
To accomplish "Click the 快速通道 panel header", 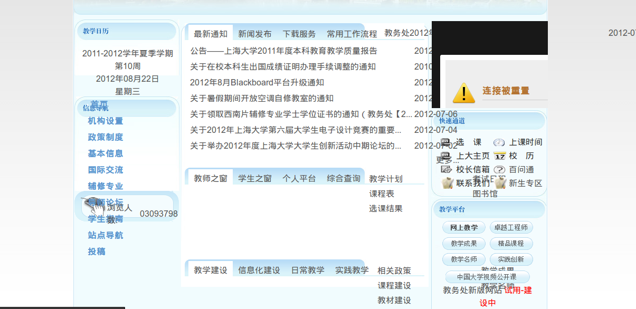I will (x=489, y=121).
